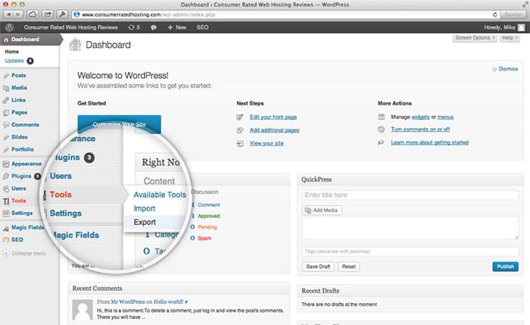Open the Hello world! post link
This screenshot has width=530, height=325.
click(x=168, y=302)
